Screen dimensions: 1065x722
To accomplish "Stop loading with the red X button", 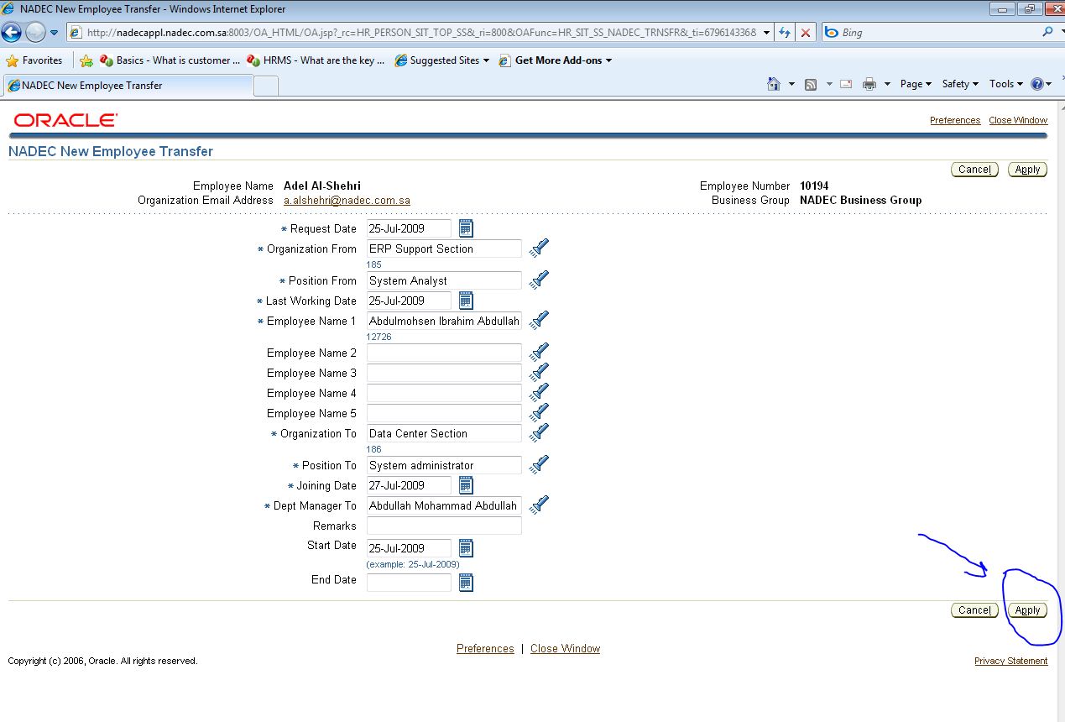I will click(806, 33).
